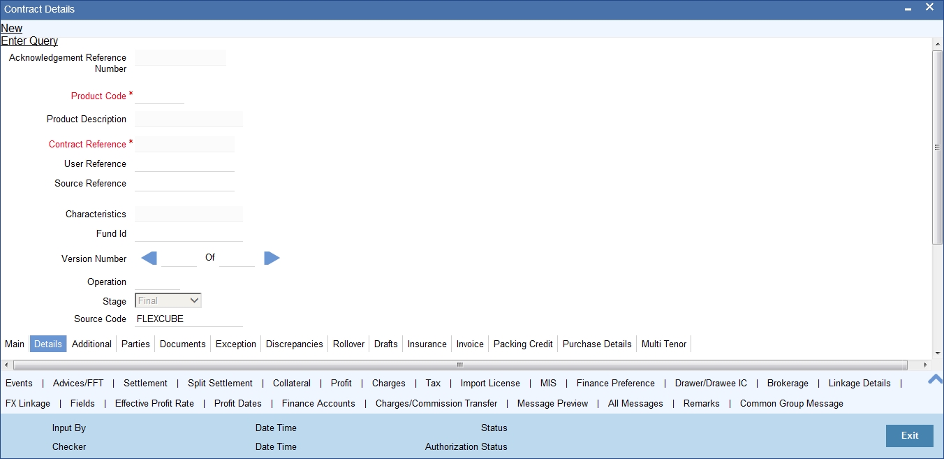Open the Events link
The height and width of the screenshot is (459, 944).
point(19,383)
